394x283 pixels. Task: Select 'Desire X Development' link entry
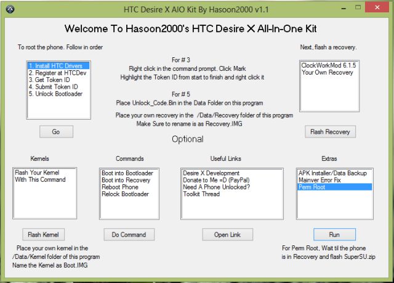tap(232, 173)
